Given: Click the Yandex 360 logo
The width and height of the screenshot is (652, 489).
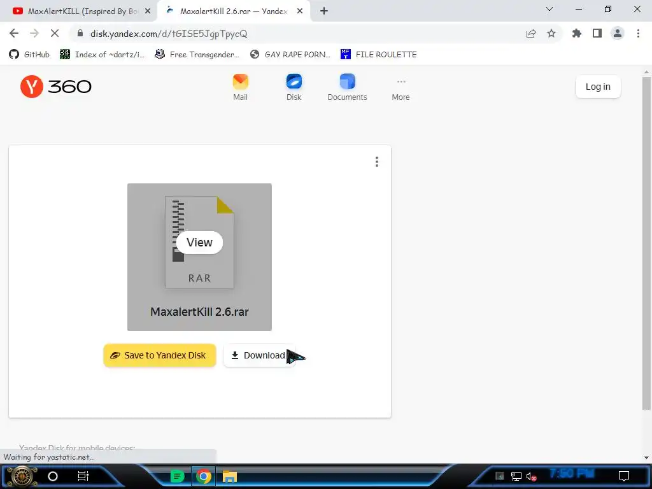Looking at the screenshot, I should tap(56, 87).
